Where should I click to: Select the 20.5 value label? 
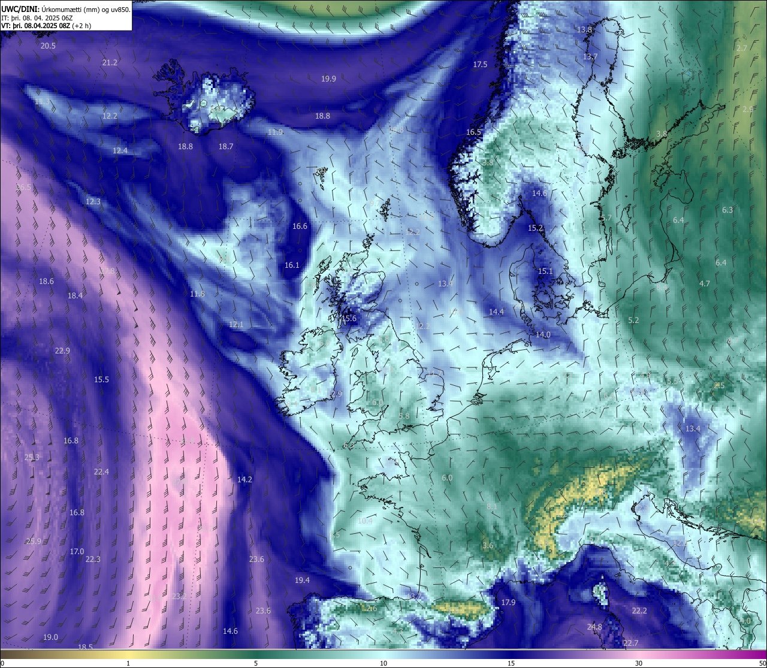[48, 46]
